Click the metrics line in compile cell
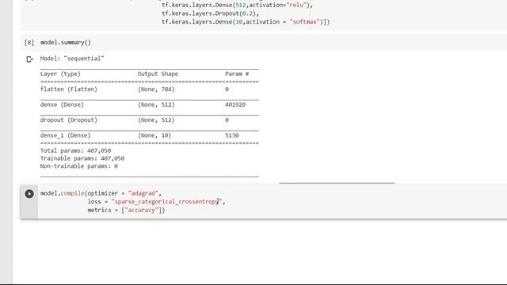 [x=126, y=210]
